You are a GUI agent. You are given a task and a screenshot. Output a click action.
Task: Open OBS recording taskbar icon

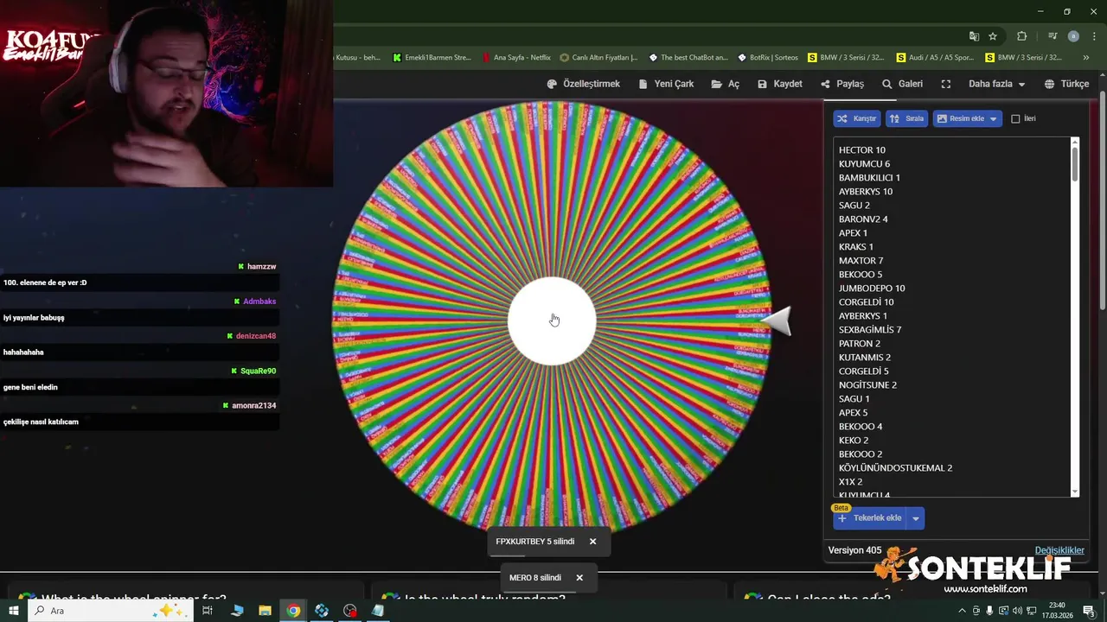click(x=349, y=611)
